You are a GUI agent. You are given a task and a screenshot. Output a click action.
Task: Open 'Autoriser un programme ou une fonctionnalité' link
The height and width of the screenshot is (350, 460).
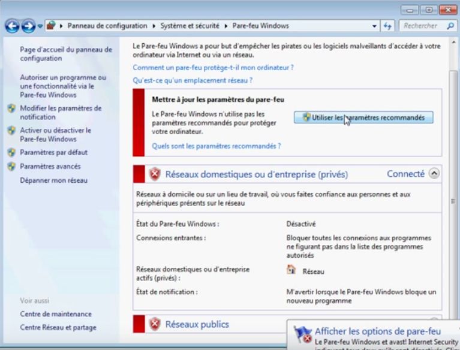pyautogui.click(x=63, y=86)
